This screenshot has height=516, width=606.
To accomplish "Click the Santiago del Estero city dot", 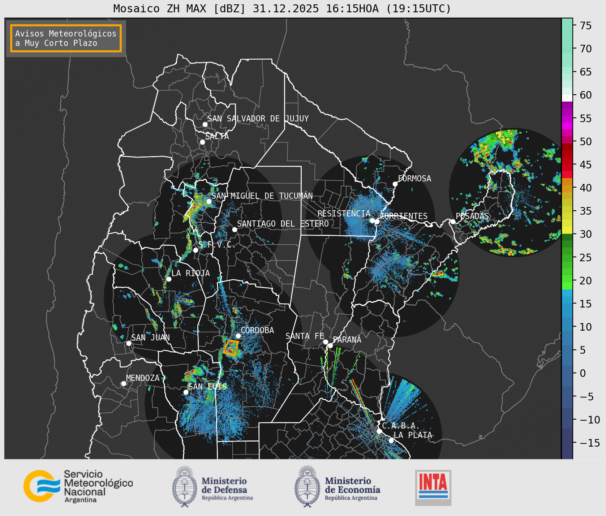I will point(235,229).
